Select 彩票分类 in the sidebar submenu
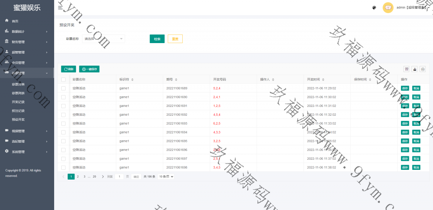 18,84
